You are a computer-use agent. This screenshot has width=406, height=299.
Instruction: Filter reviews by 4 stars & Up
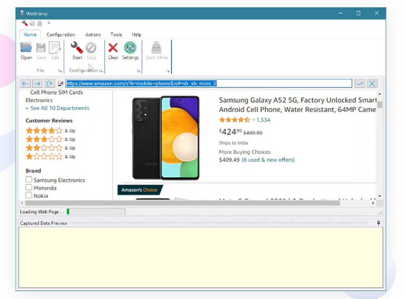(44, 130)
